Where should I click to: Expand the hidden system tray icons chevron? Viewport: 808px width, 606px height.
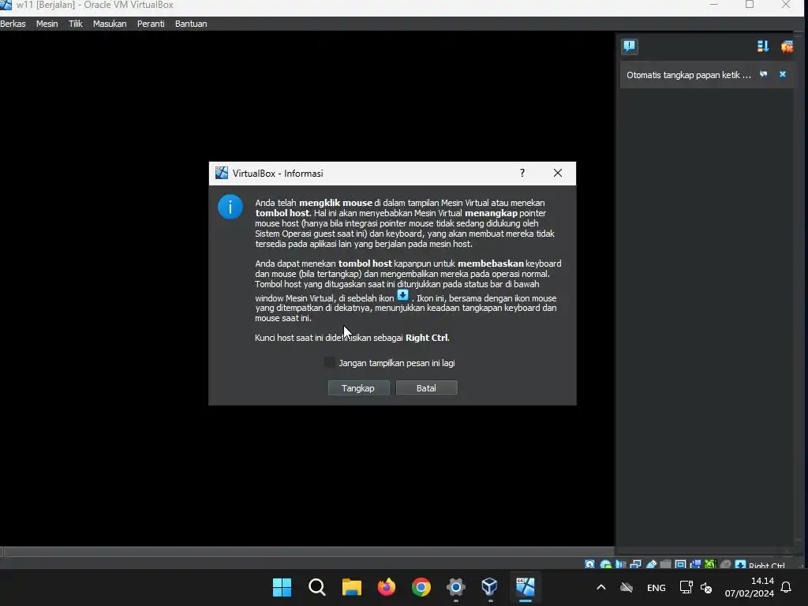pyautogui.click(x=600, y=587)
